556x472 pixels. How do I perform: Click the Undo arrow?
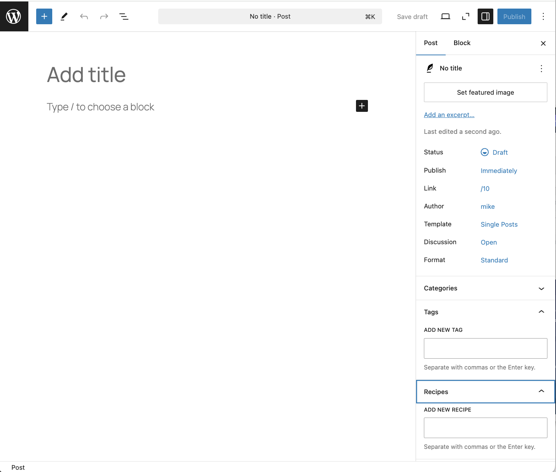[84, 16]
